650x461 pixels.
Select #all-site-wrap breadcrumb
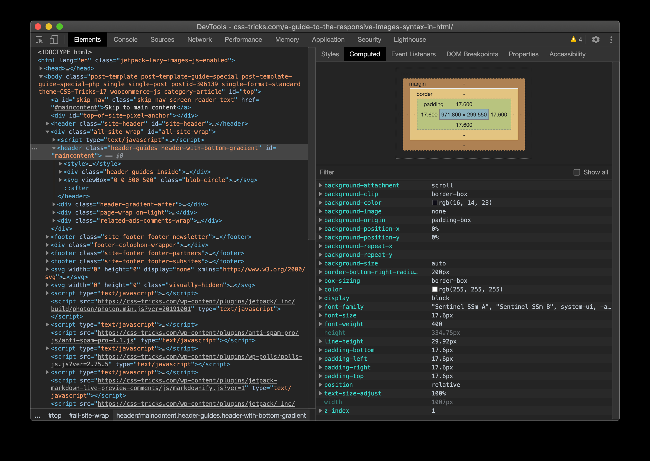pyautogui.click(x=89, y=416)
